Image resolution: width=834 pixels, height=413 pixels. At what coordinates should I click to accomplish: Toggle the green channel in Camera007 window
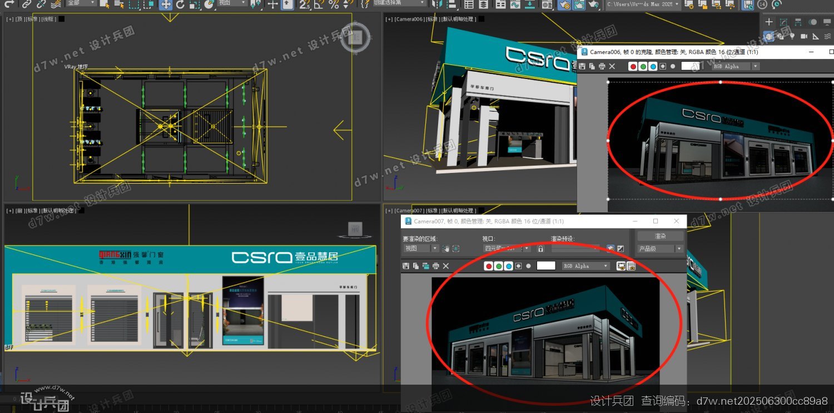499,266
